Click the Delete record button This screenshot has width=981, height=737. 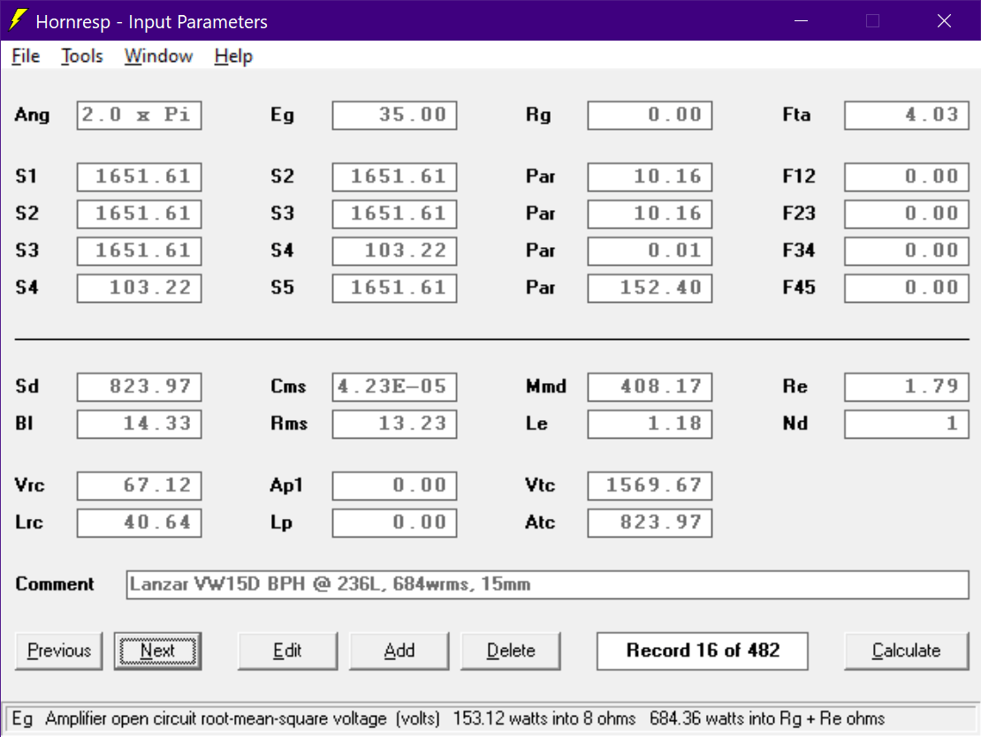(x=511, y=651)
